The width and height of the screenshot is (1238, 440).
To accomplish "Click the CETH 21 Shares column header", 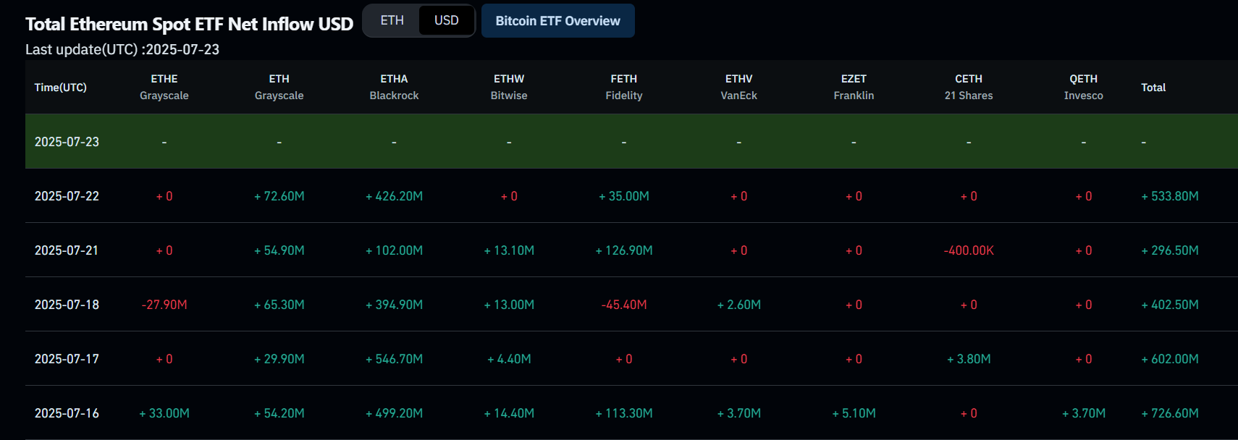I will [969, 87].
